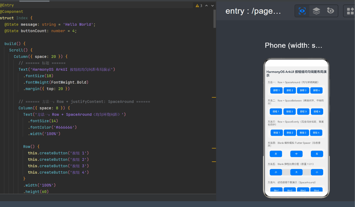The image size is (355, 207).
Task: Click the 'build() {' code line
Action: tap(15, 44)
